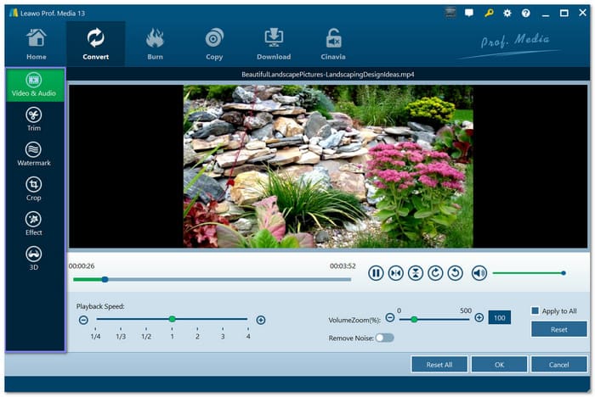This screenshot has height=397, width=595.
Task: Open the Crop tool
Action: [x=34, y=188]
